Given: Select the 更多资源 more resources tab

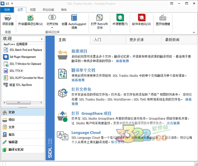Looking at the screenshot, I should click(x=144, y=40).
